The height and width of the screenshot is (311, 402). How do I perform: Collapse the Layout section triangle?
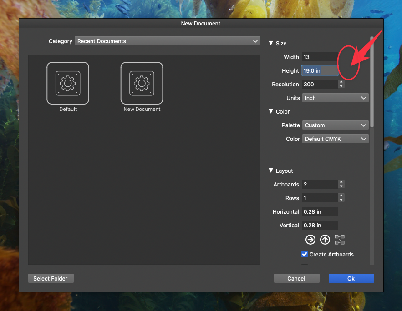coord(271,171)
